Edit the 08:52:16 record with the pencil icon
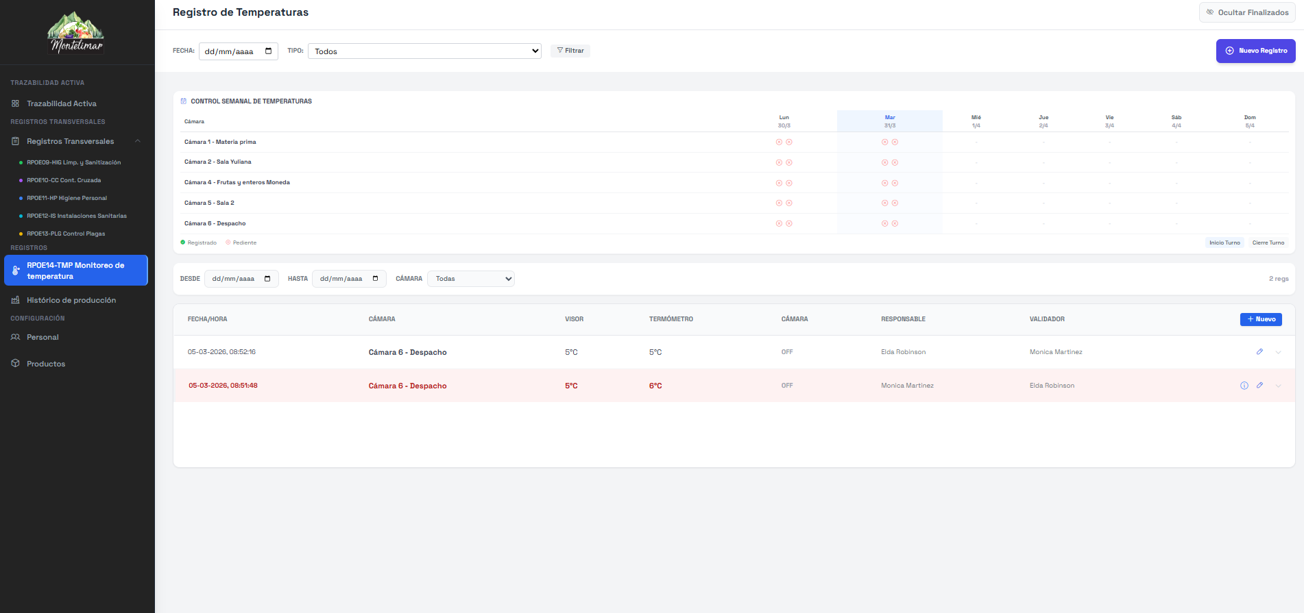This screenshot has height=613, width=1304. (x=1259, y=351)
